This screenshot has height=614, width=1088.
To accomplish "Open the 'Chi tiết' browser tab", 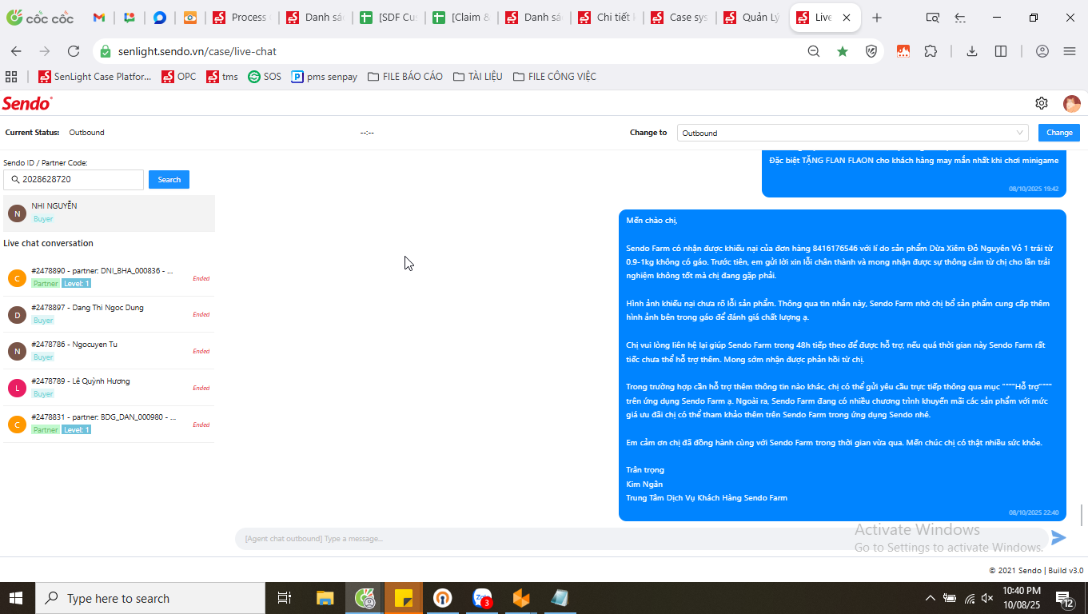I will (x=608, y=18).
